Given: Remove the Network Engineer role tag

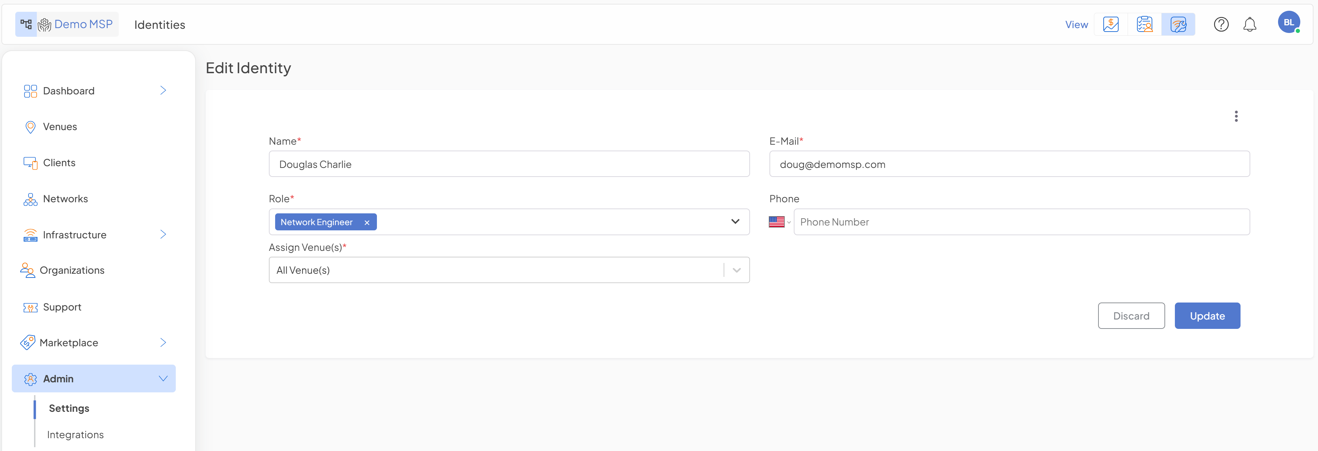Looking at the screenshot, I should coord(367,223).
